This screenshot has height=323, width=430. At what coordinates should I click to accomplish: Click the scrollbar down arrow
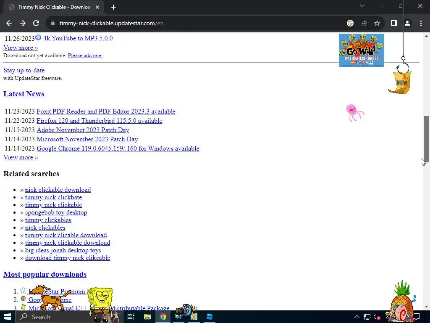426,307
